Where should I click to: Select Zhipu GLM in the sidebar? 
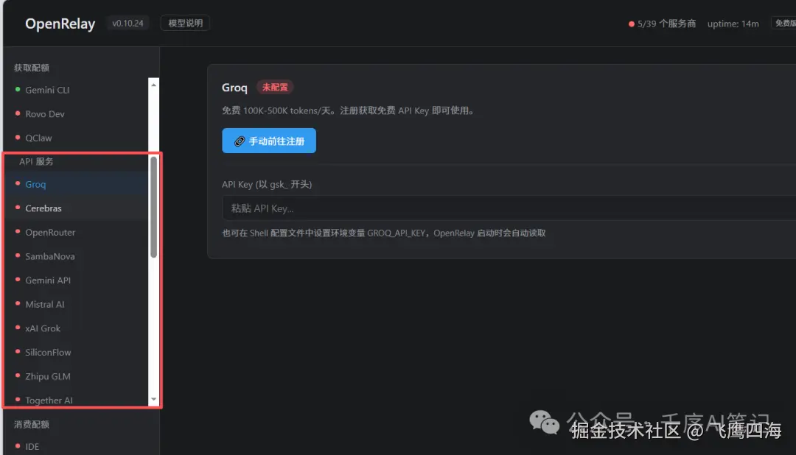(47, 376)
